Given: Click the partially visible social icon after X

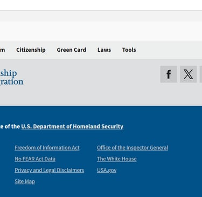Looking at the screenshot, I should 201,74.
